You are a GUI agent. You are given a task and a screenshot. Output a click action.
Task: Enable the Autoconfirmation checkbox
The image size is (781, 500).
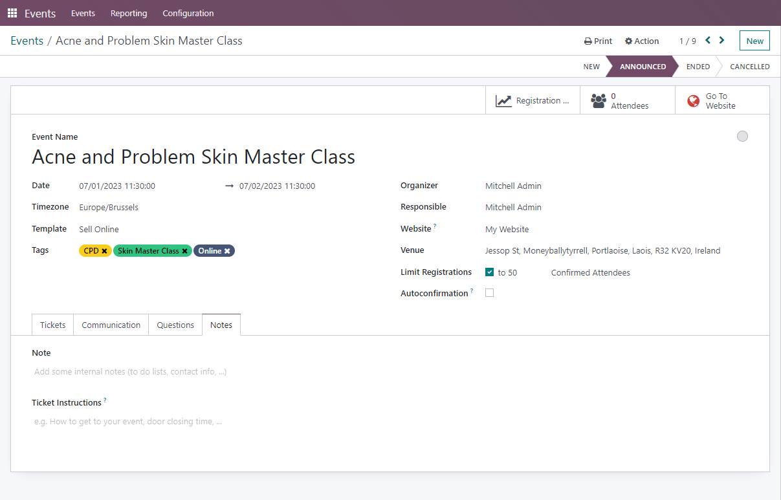point(489,293)
